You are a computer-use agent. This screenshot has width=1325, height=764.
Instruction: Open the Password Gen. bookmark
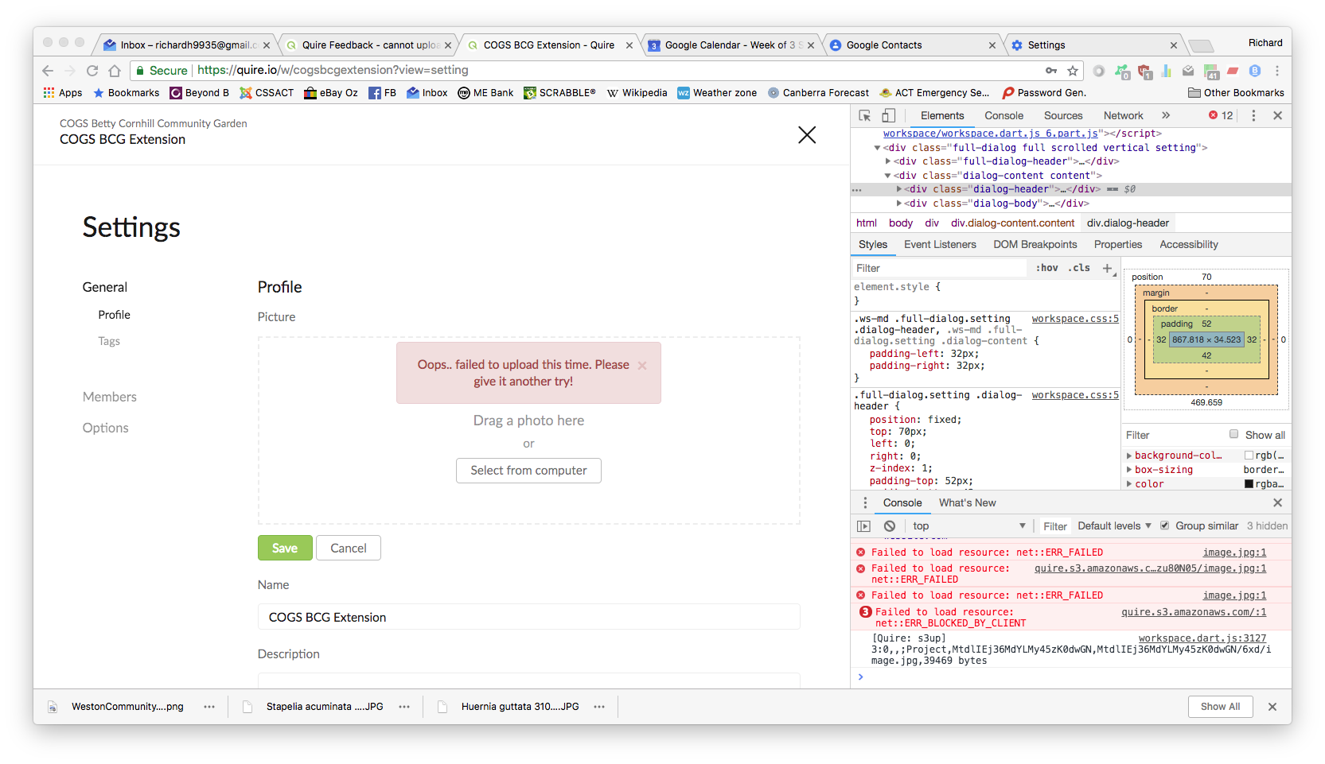click(1044, 93)
